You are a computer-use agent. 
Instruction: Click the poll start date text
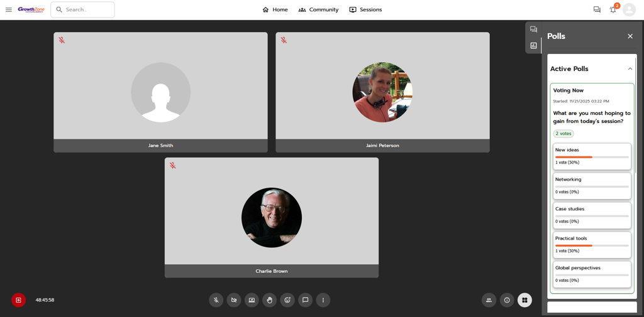click(581, 101)
